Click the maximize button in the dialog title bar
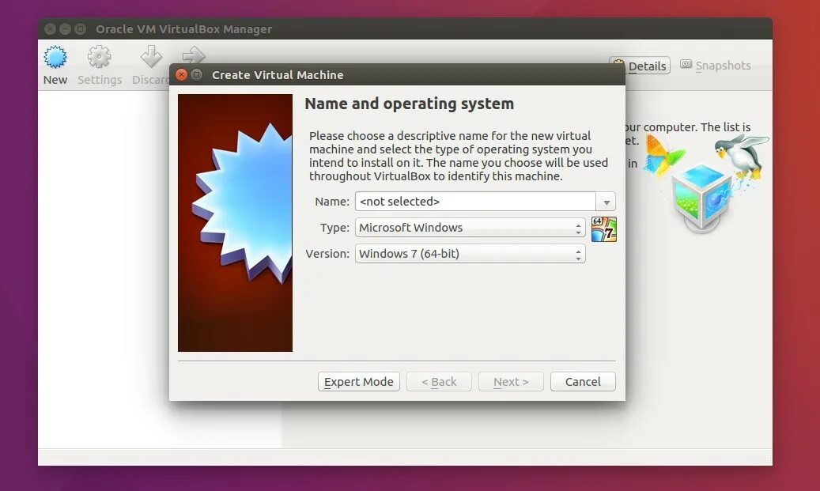The image size is (820, 491). coord(197,75)
